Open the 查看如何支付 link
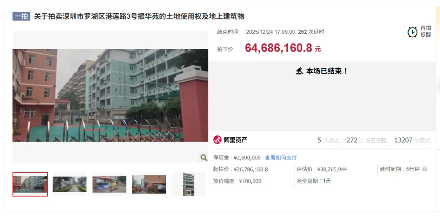 281,157
